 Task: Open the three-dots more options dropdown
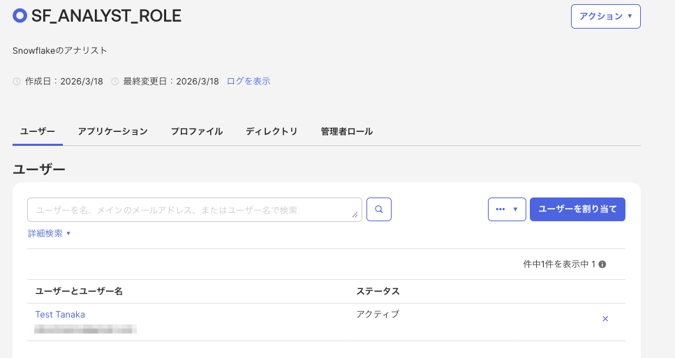coord(507,209)
